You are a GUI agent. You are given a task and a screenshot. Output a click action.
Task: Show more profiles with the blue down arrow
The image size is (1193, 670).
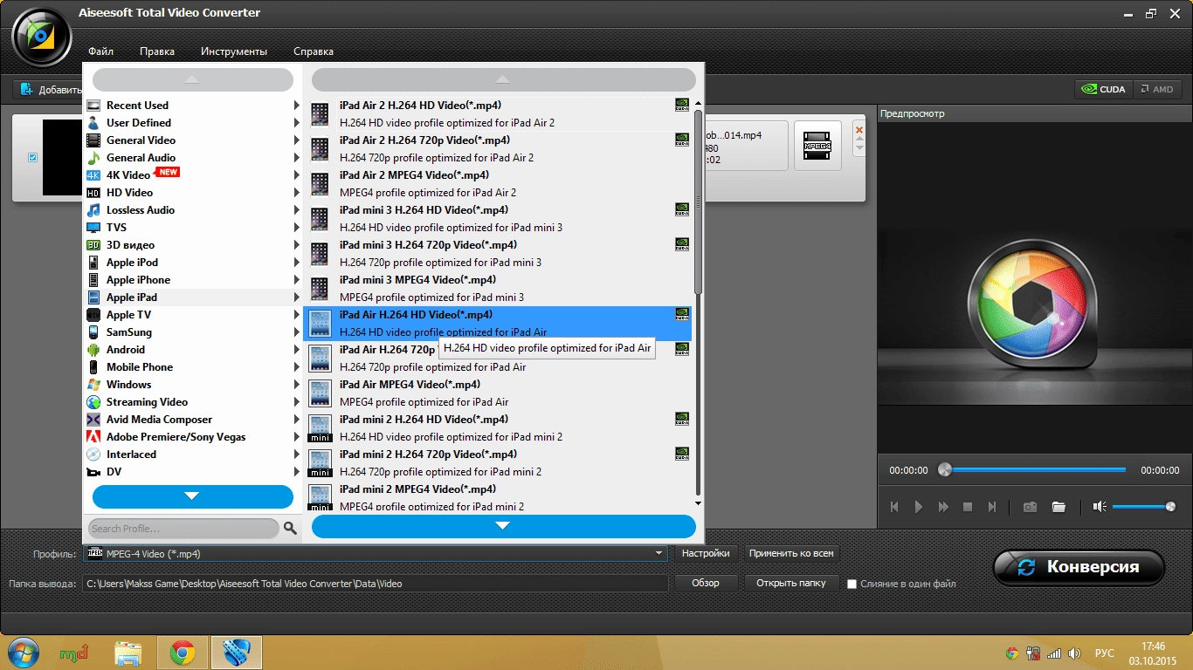[x=504, y=526]
